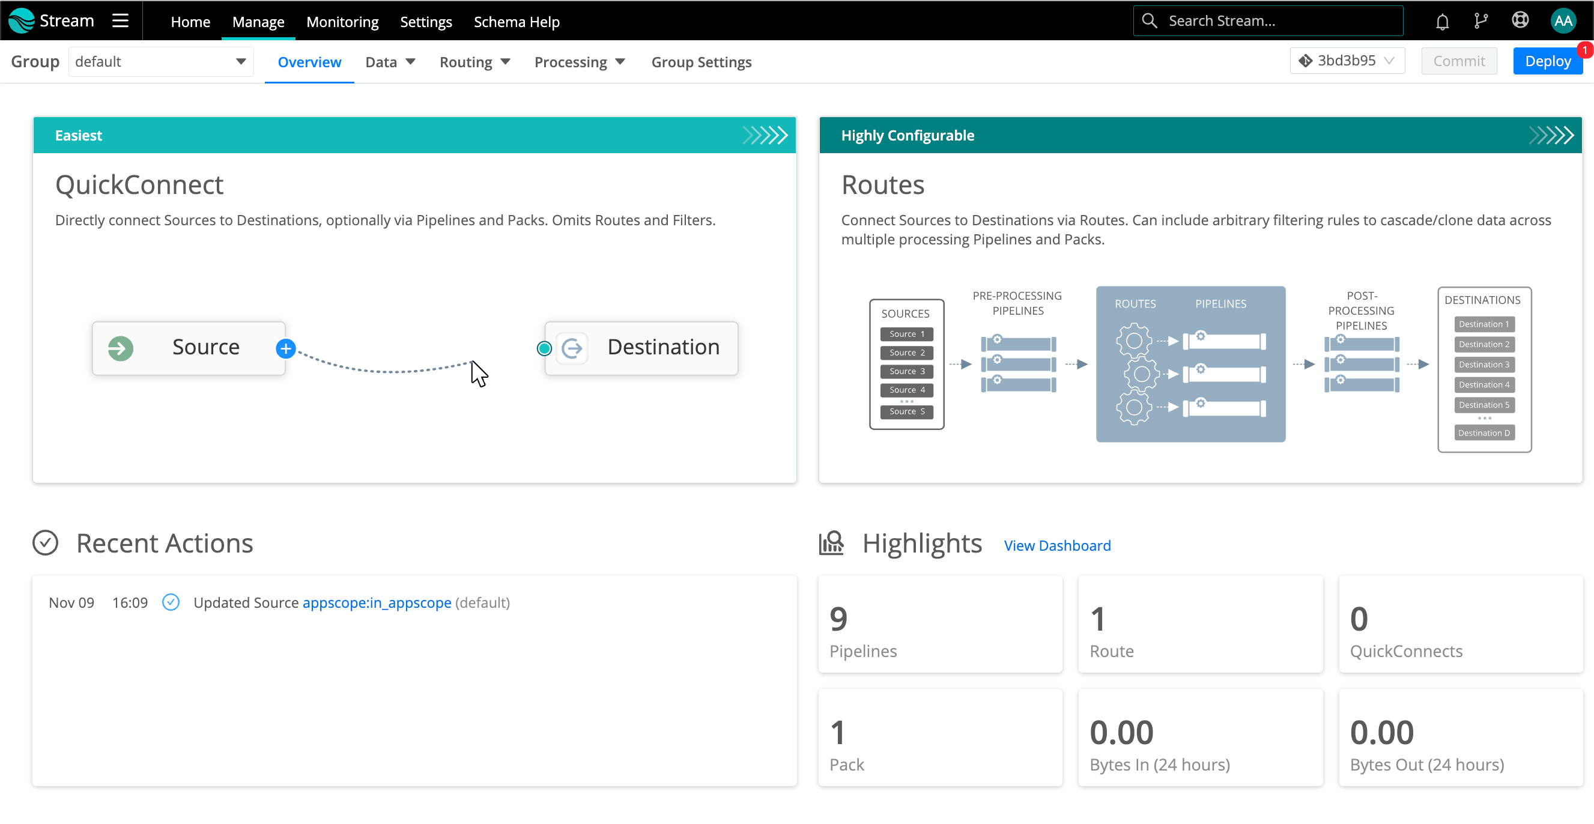Click the Highlights bar chart icon
This screenshot has height=824, width=1594.
click(x=832, y=543)
